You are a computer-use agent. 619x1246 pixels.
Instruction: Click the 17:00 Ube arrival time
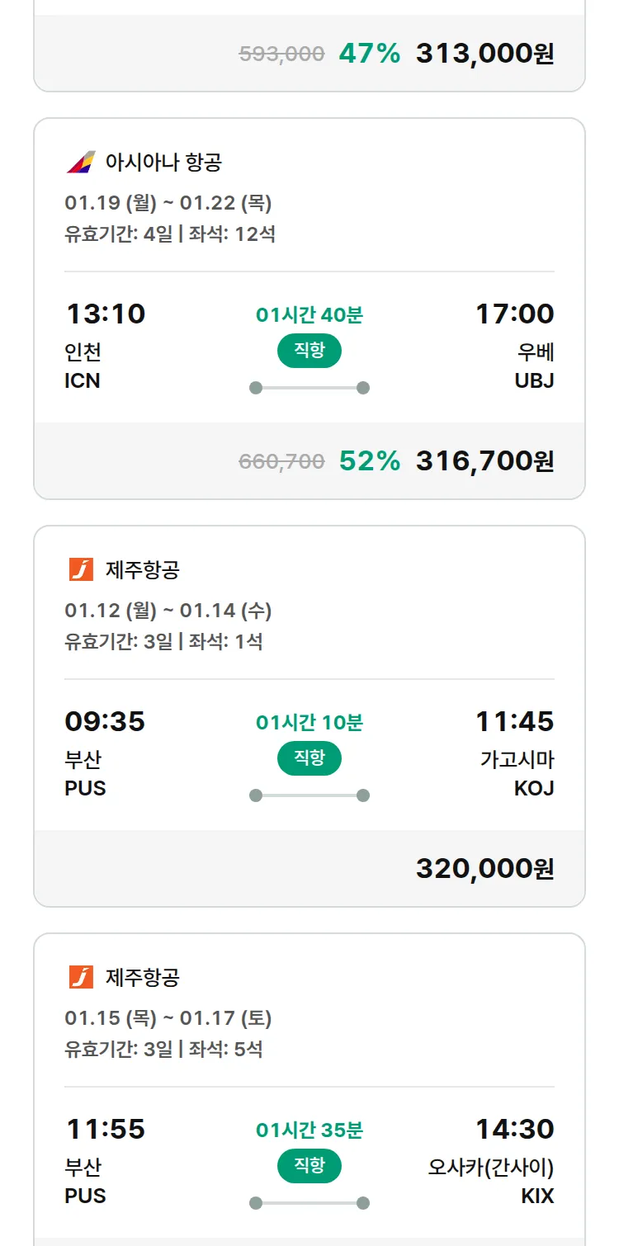coord(514,314)
